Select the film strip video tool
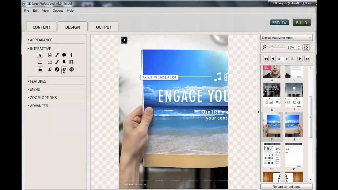 71,62
